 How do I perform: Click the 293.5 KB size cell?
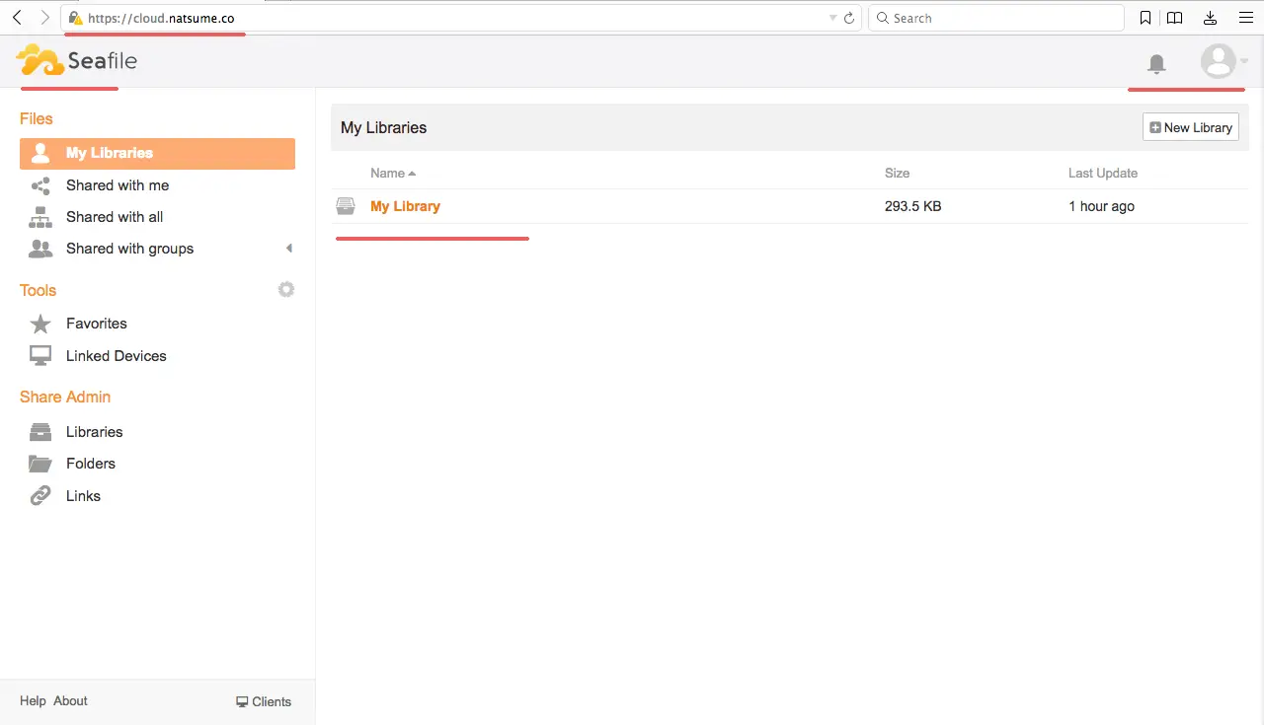click(912, 206)
